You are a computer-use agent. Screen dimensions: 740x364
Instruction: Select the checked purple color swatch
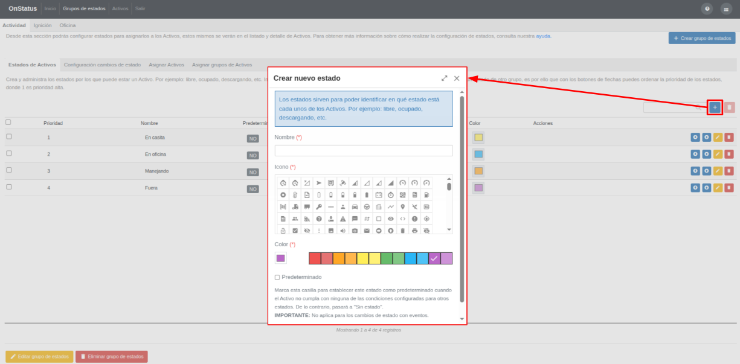pyautogui.click(x=434, y=258)
